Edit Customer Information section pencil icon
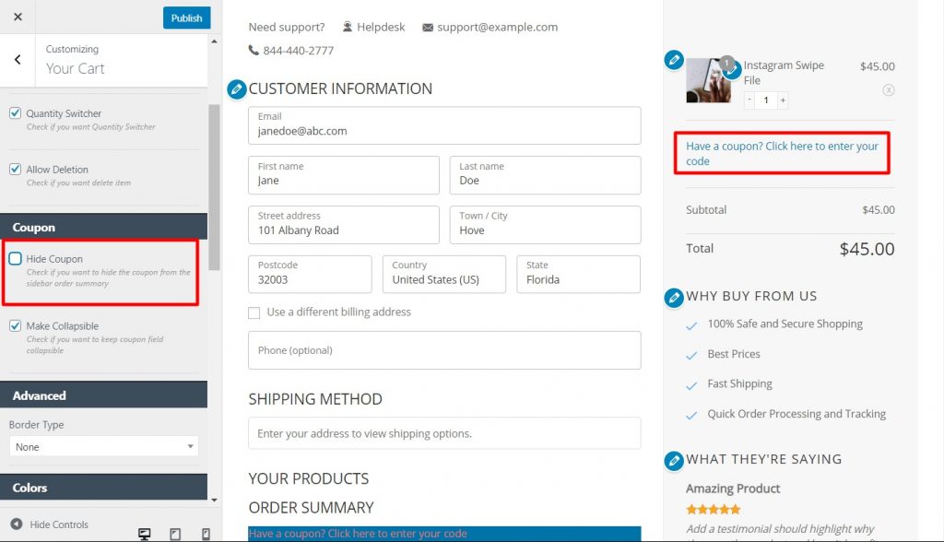Viewport: 944px width, 542px height. [237, 89]
